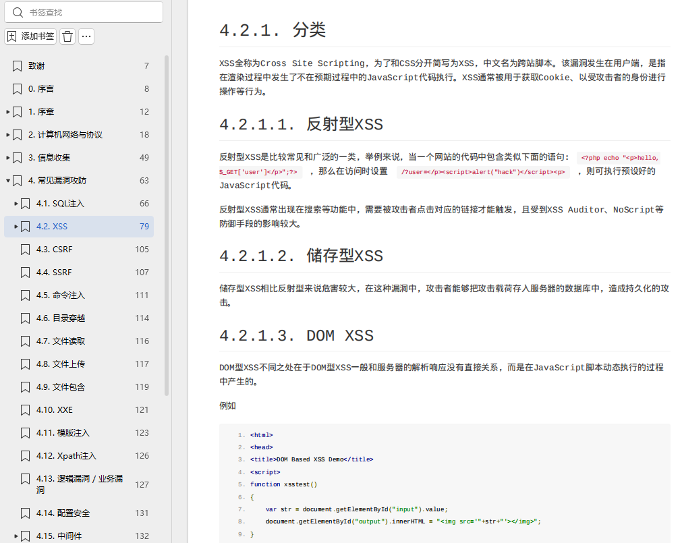This screenshot has height=543, width=682.
Task: Select 4.13. 逻辑漏洞 / 业务漏洞 bookmark
Action: pyautogui.click(x=80, y=484)
